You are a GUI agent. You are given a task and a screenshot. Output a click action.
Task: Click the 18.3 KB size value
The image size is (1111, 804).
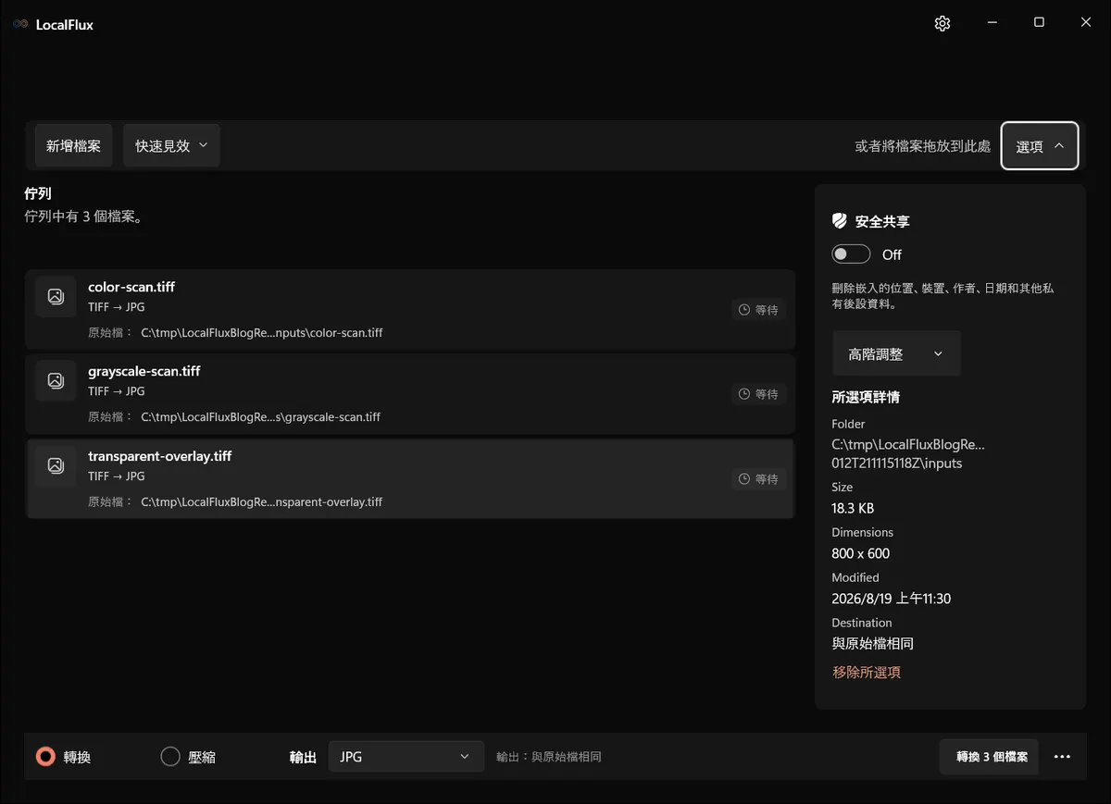[853, 508]
